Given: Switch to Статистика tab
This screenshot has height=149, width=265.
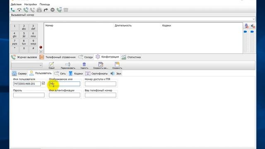Looking at the screenshot, I should pyautogui.click(x=131, y=57).
